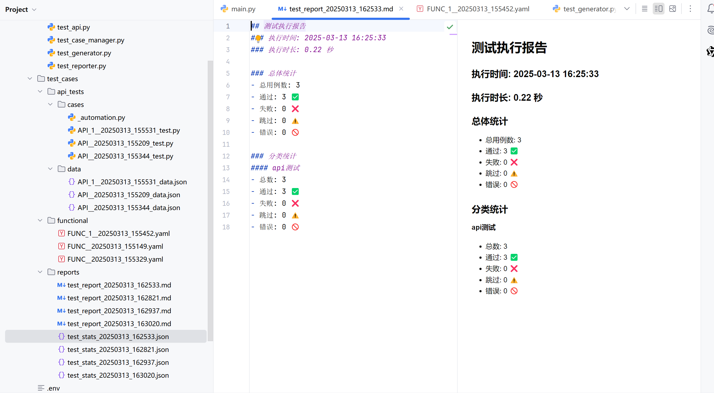This screenshot has width=714, height=393.
Task: Click the yellow lightbulb intention icon
Action: pyautogui.click(x=258, y=38)
